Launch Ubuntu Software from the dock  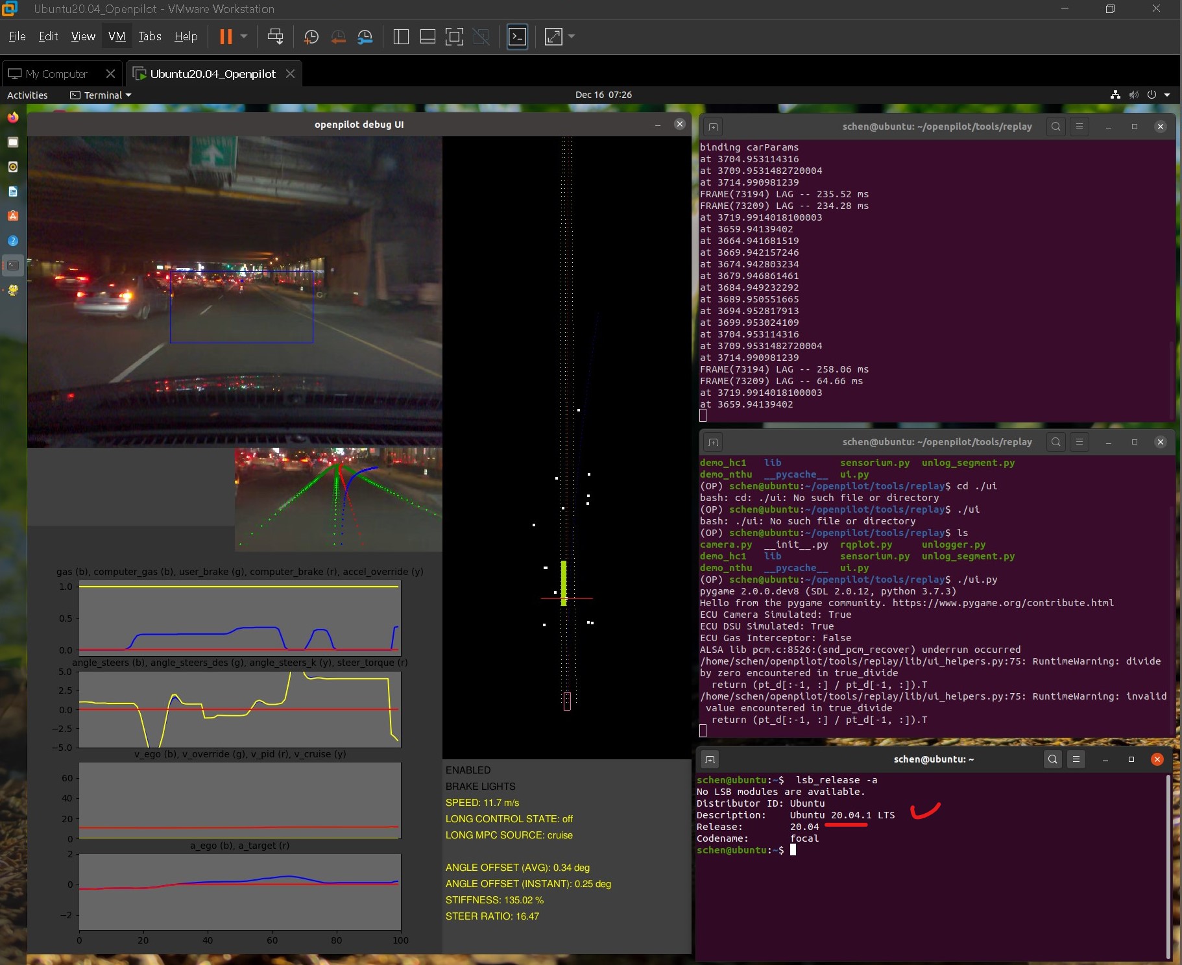point(13,216)
